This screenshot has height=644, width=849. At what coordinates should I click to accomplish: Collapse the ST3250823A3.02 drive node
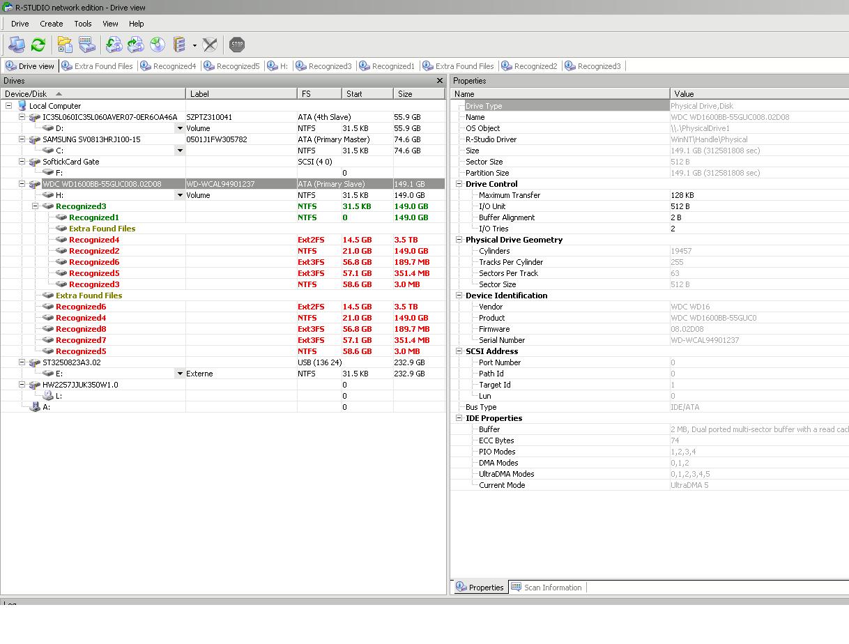[22, 362]
